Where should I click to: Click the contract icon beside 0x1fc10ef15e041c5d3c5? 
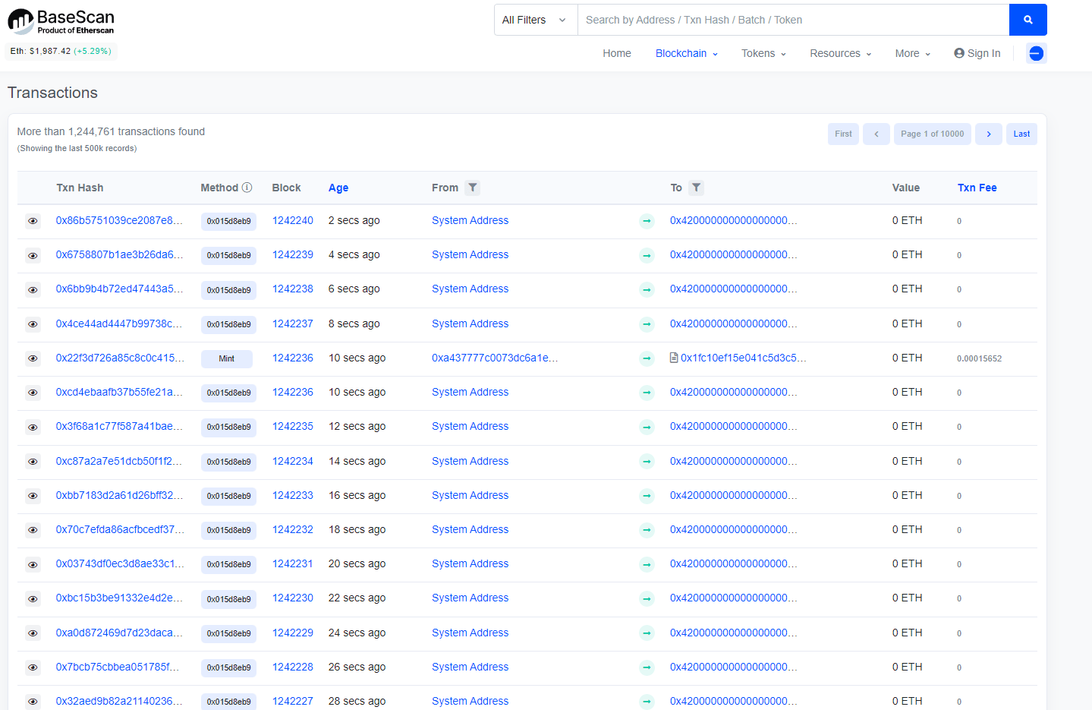[x=674, y=358]
